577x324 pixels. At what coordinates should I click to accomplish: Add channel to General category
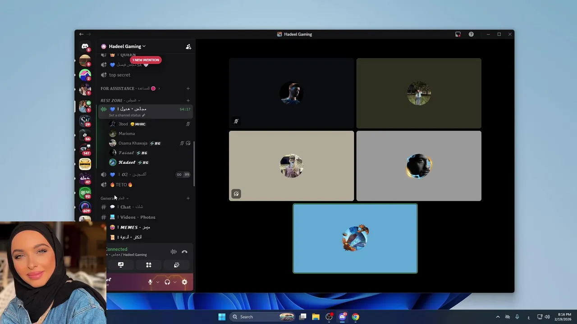[188, 198]
